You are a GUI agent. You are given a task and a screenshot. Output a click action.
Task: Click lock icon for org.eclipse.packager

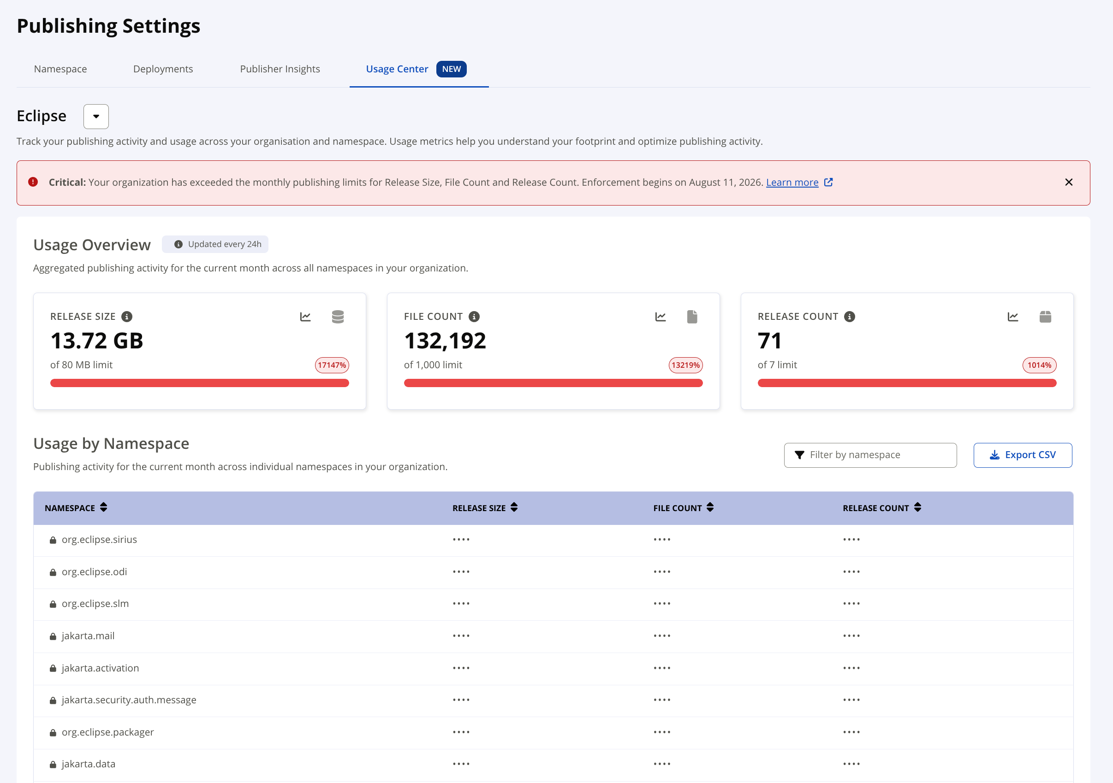tap(53, 733)
